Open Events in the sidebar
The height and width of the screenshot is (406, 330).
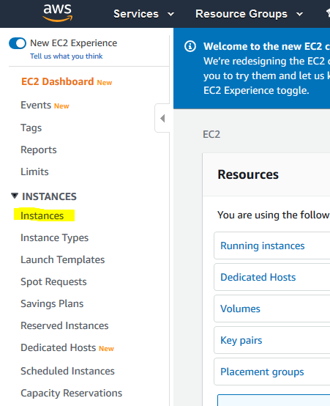36,105
